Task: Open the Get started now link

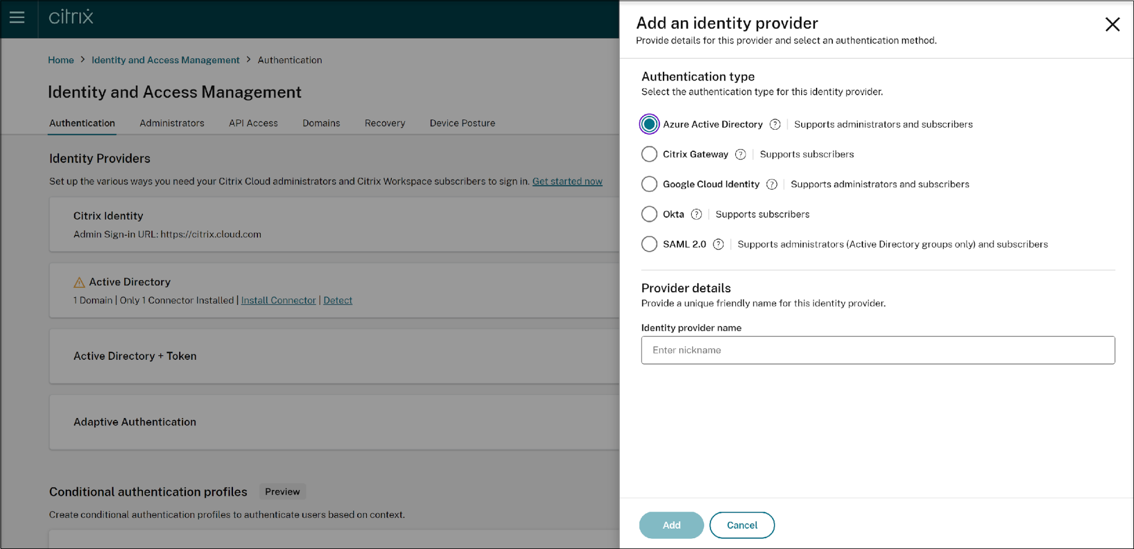Action: pos(567,182)
